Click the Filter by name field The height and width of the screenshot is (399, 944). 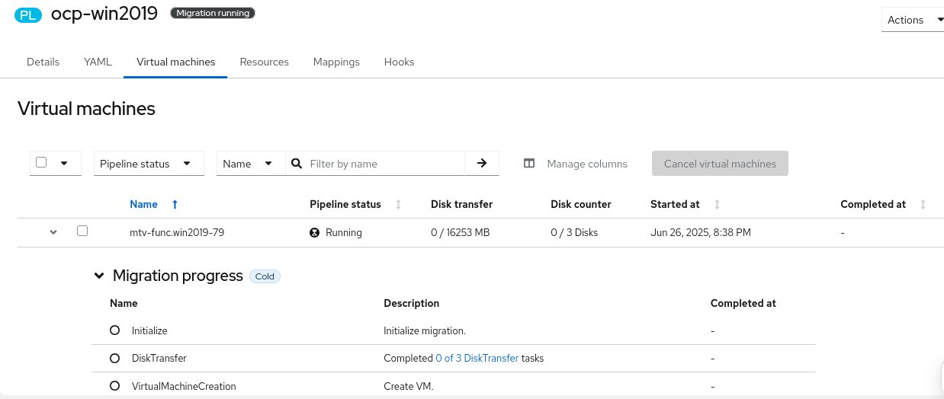click(385, 164)
